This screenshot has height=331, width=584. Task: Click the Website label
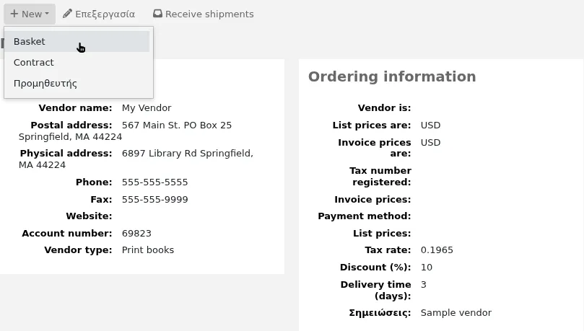click(x=89, y=216)
